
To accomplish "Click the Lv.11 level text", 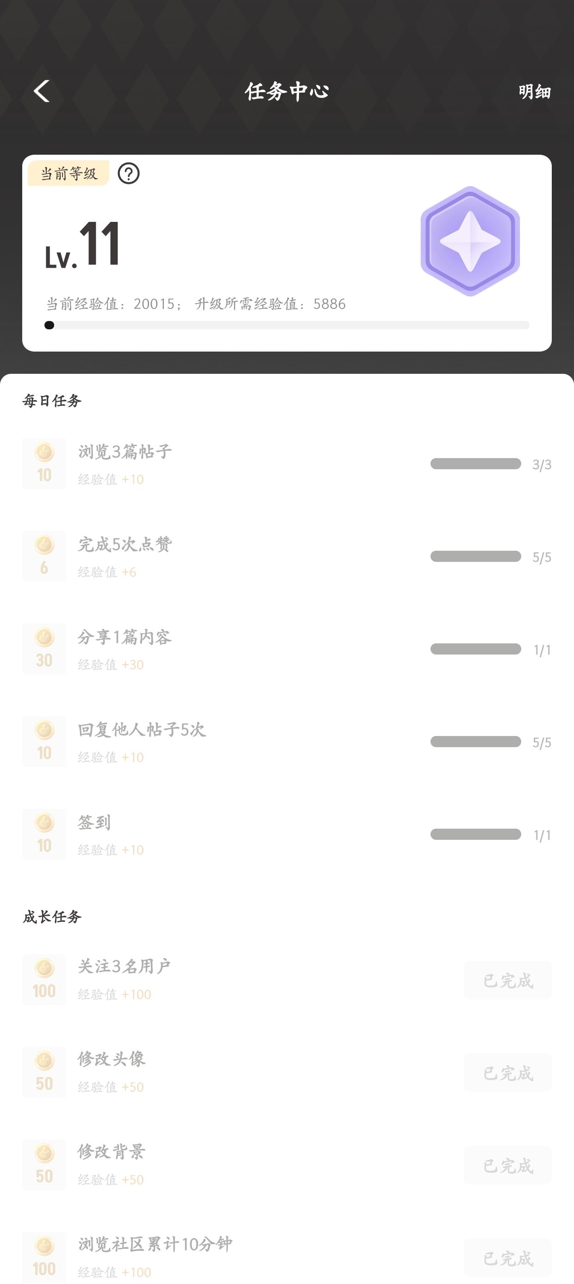I will pyautogui.click(x=83, y=245).
